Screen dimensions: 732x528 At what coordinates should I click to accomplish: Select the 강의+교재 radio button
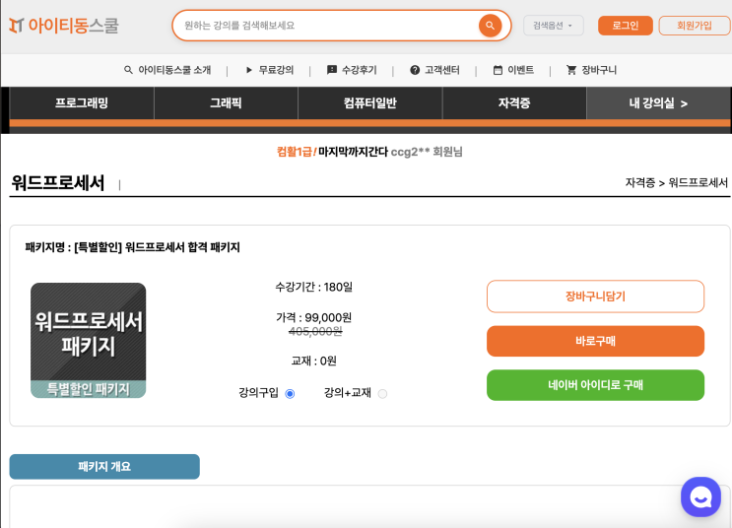click(x=382, y=394)
